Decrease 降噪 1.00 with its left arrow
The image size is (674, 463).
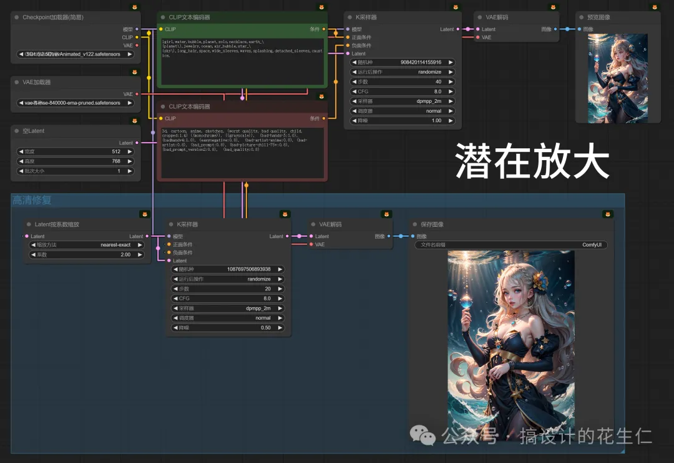click(x=354, y=120)
